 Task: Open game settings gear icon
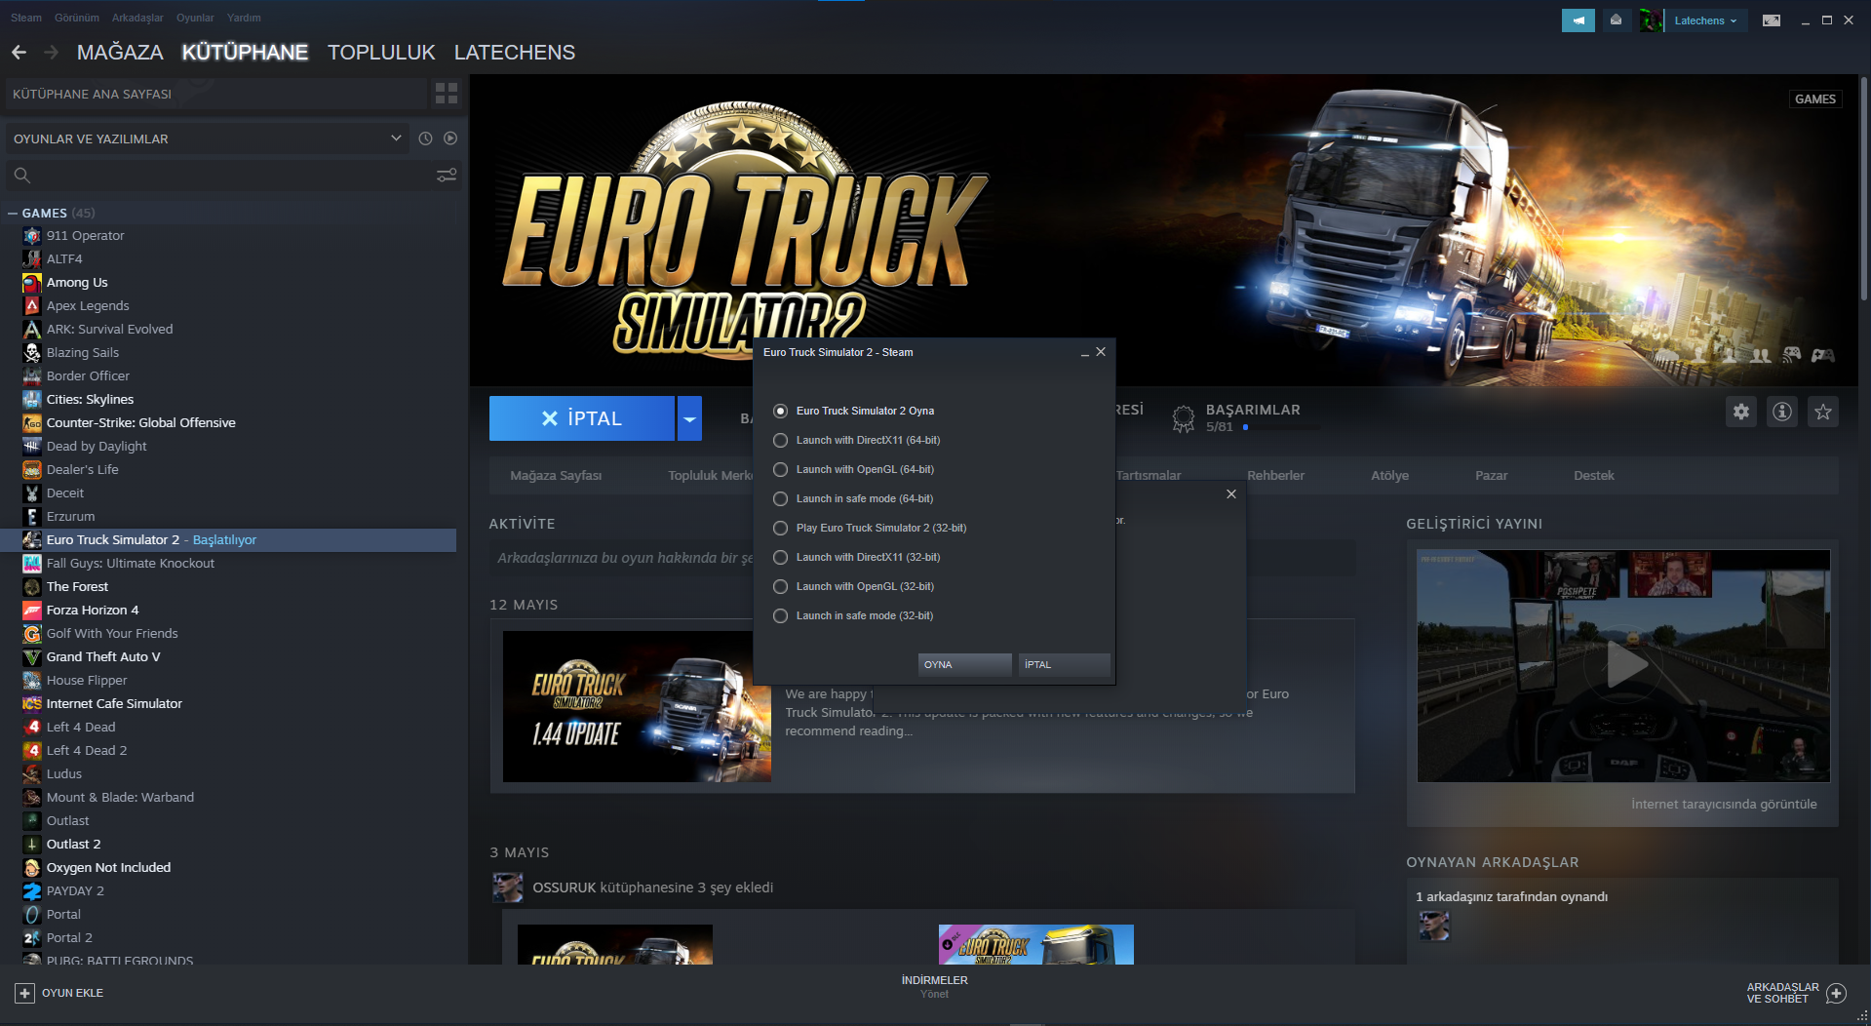[1741, 412]
